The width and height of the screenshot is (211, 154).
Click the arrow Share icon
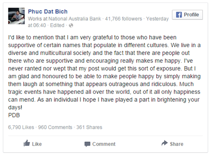(x=165, y=143)
